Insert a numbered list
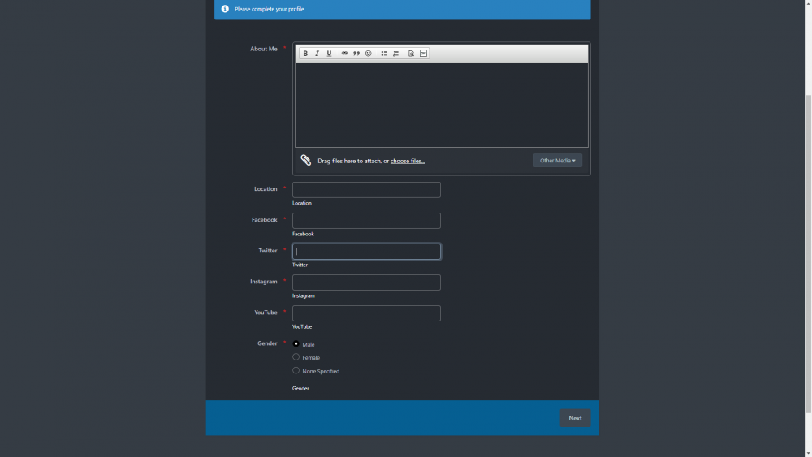The height and width of the screenshot is (457, 812). coord(395,54)
